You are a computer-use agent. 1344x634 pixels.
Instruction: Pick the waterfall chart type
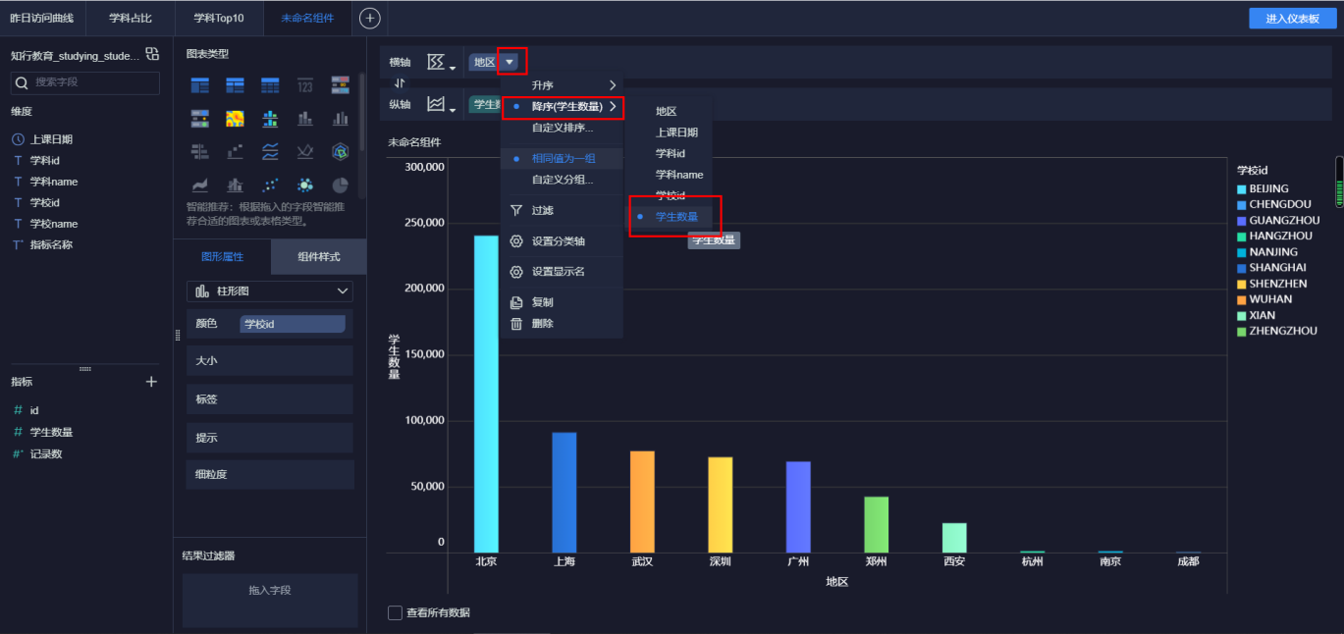click(x=235, y=151)
